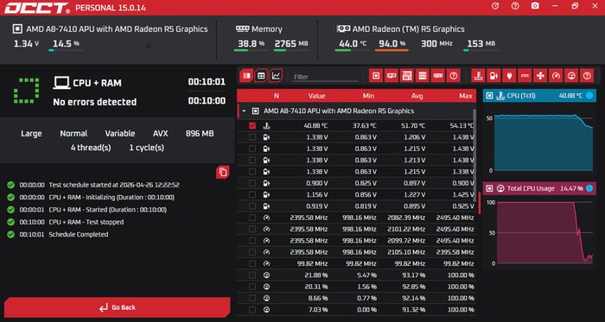Copy the test log to clipboard
This screenshot has height=322, width=605.
[223, 172]
